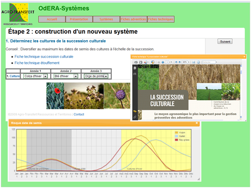Click the 'OdERA-Systèmes' site title
The width and height of the screenshot is (251, 188).
coord(64,8)
